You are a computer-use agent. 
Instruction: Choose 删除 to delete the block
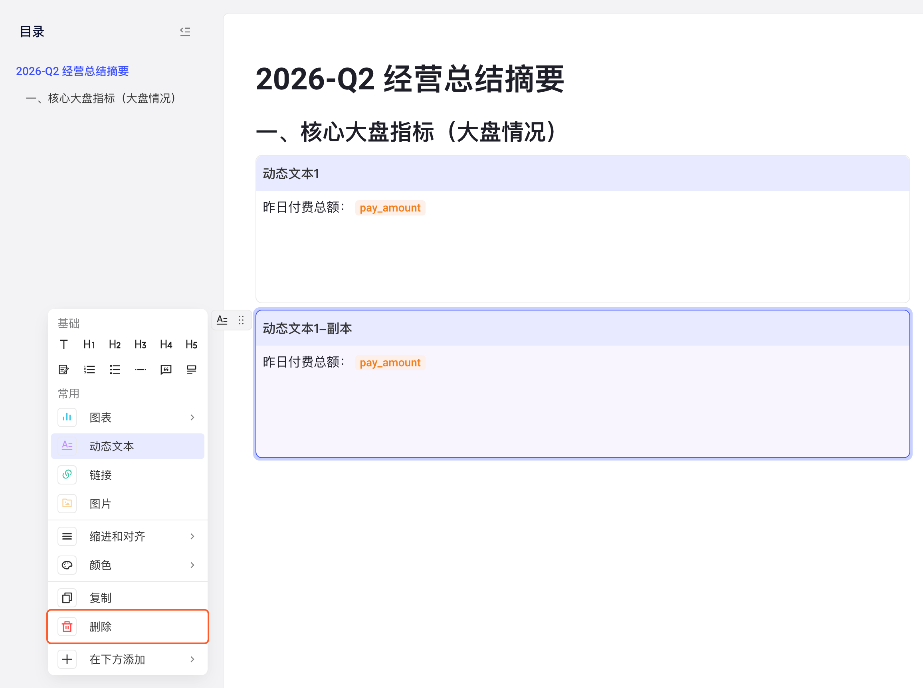(127, 627)
